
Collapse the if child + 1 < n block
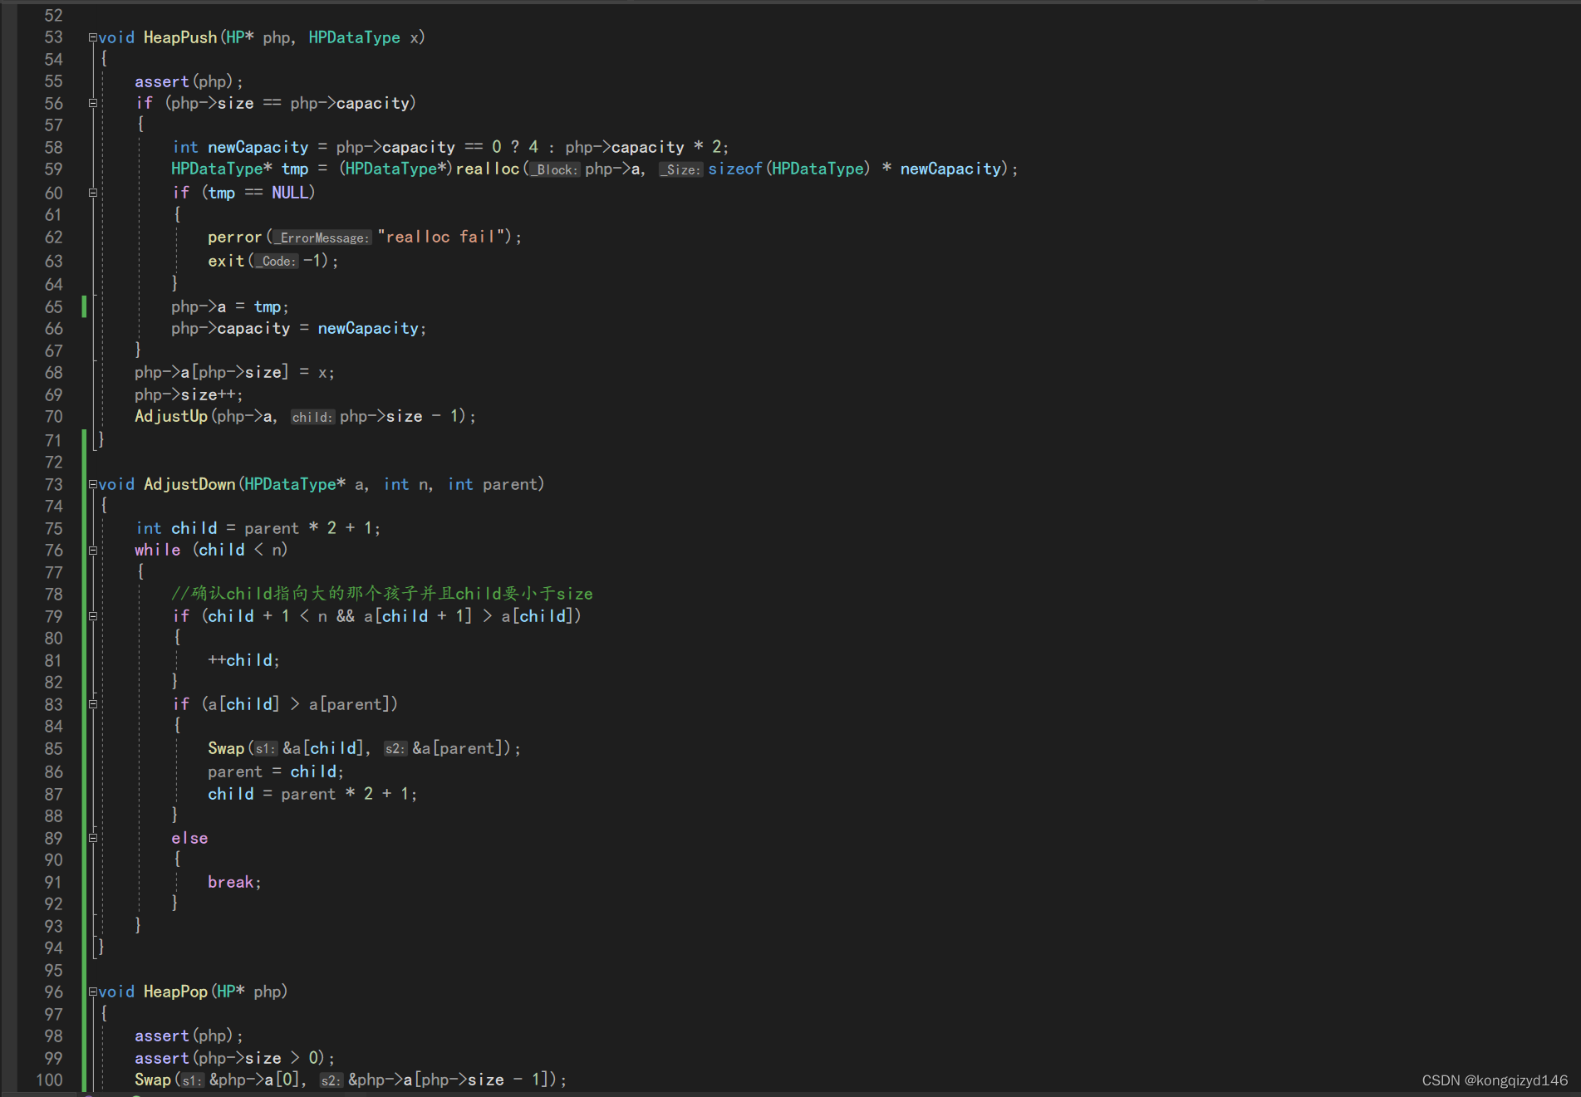pyautogui.click(x=93, y=616)
